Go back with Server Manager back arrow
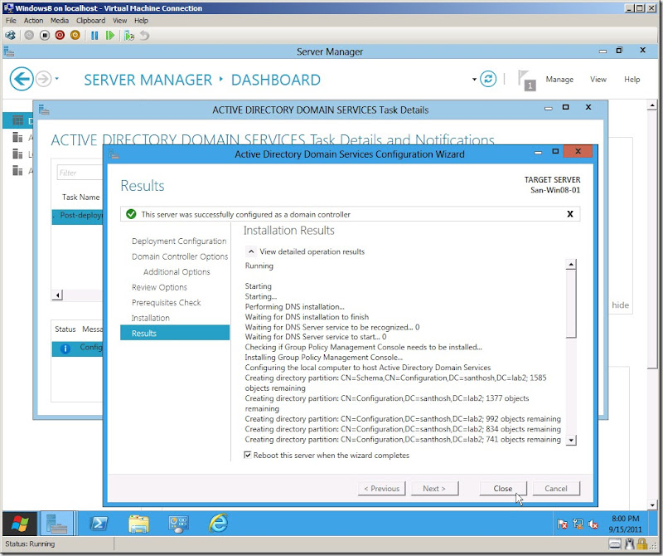Screen dimensions: 663x556 coord(22,79)
